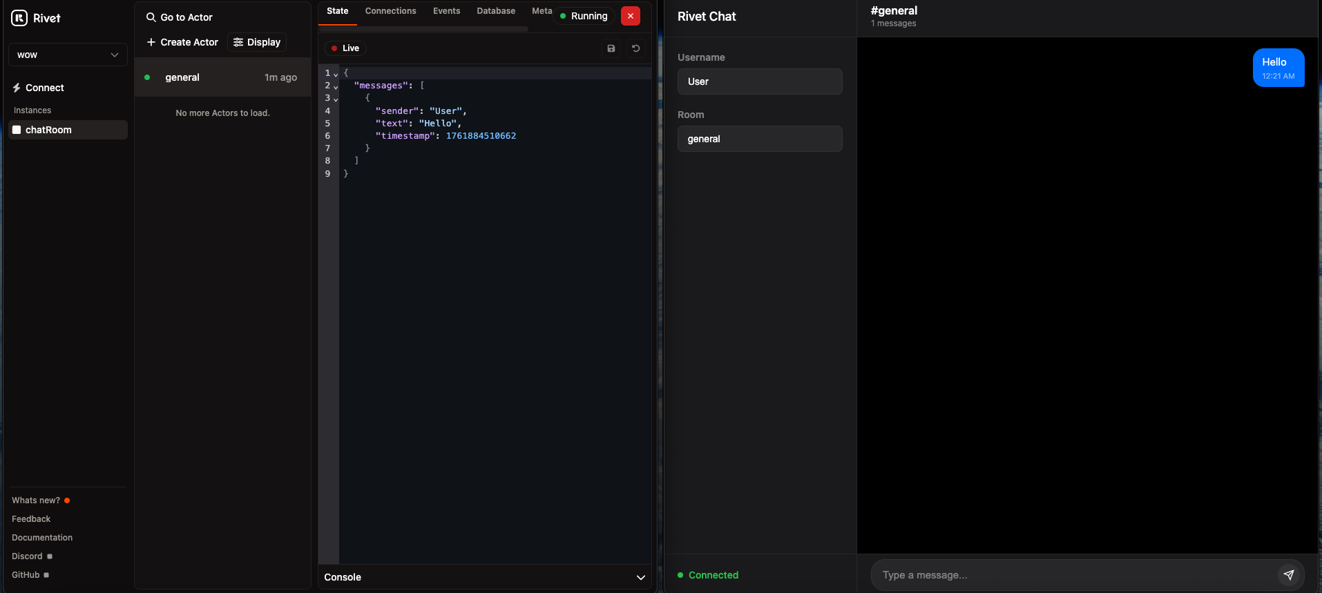Click the red X button to stop actor

click(631, 16)
